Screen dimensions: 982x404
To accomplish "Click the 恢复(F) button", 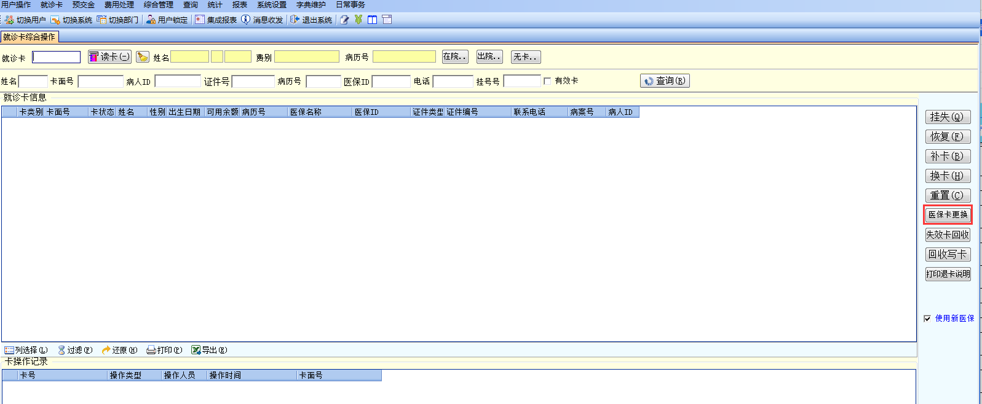I will [x=948, y=137].
